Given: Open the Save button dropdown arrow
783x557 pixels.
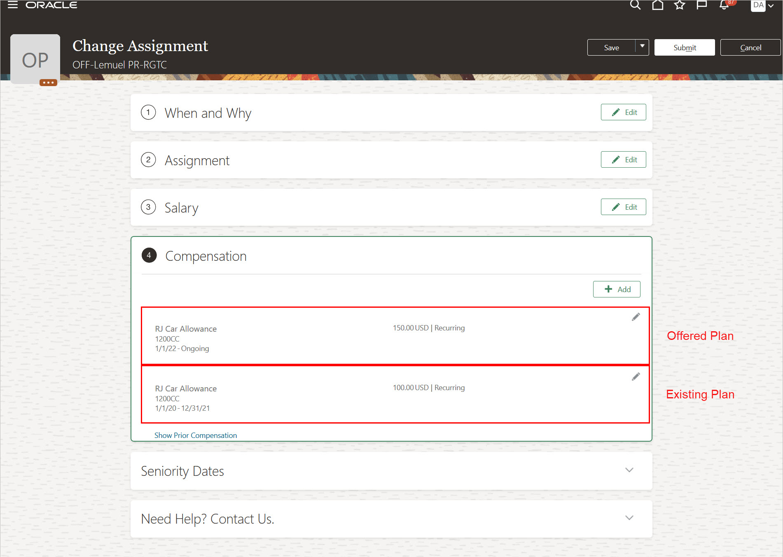Looking at the screenshot, I should coord(642,47).
